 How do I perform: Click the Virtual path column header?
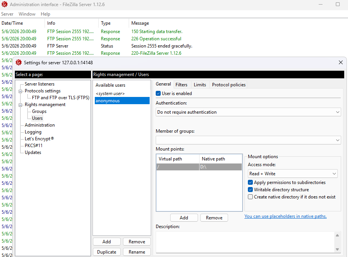178,159
